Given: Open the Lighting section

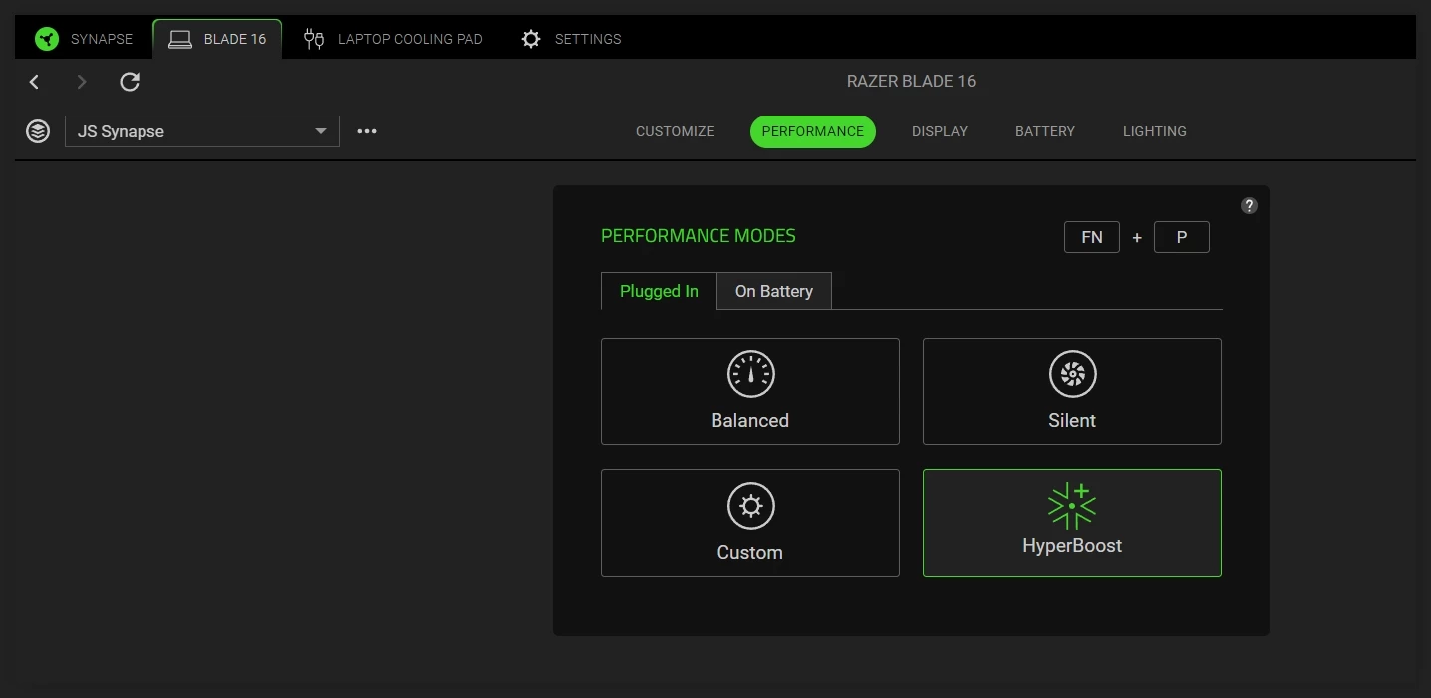Looking at the screenshot, I should tap(1155, 131).
